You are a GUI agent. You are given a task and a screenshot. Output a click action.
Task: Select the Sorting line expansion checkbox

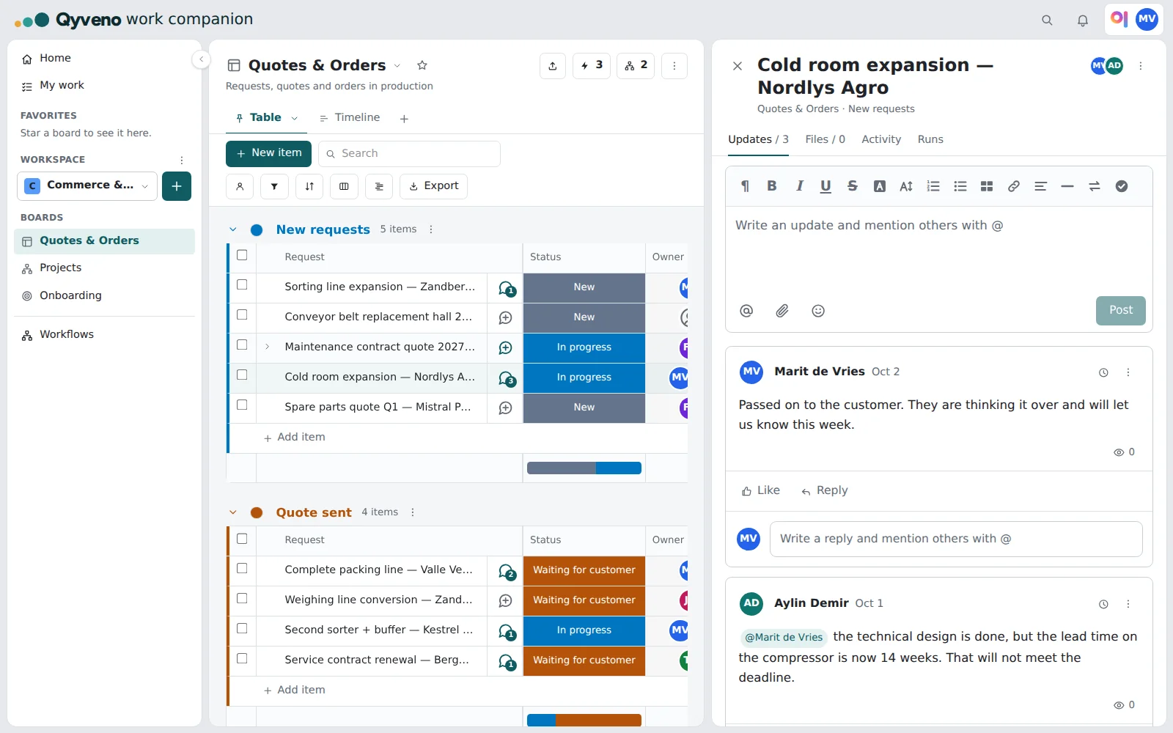tap(242, 285)
